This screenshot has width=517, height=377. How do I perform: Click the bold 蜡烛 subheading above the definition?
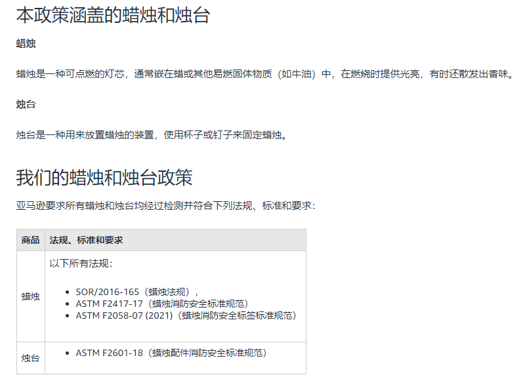(x=26, y=43)
